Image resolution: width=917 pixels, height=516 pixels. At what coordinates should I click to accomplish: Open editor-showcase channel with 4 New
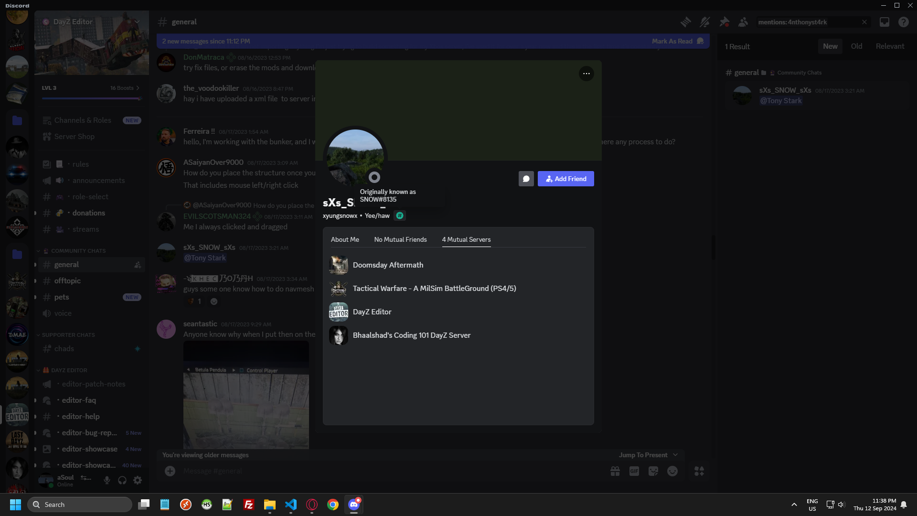coord(92,449)
